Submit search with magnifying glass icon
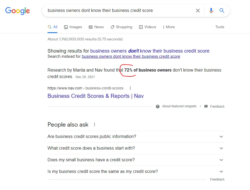The image size is (250, 190). click(222, 11)
